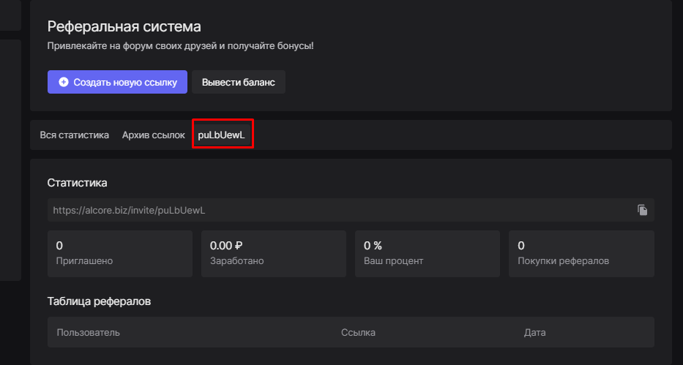Click the 0 % value in percent card
The height and width of the screenshot is (365, 683).
[x=373, y=246]
